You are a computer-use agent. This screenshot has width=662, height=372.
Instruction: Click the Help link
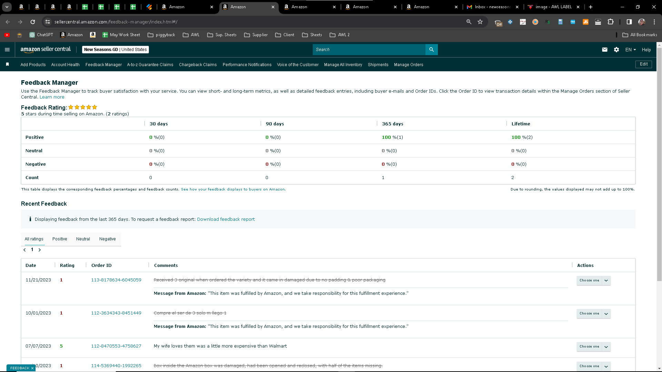646,50
